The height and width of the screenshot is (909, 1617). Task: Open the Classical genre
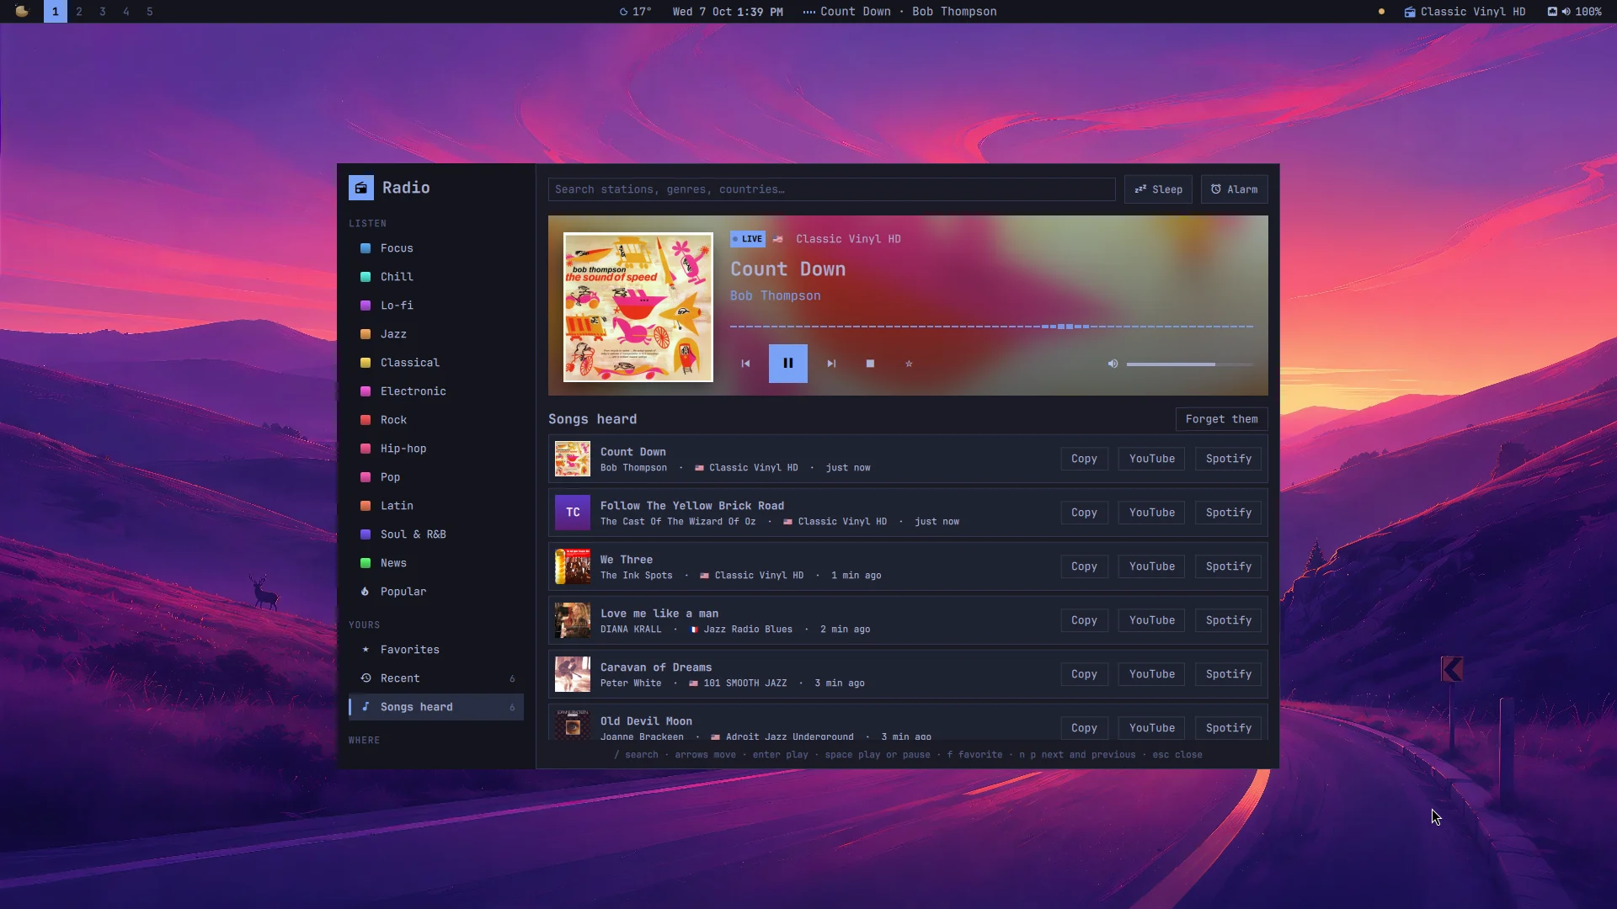click(x=436, y=363)
